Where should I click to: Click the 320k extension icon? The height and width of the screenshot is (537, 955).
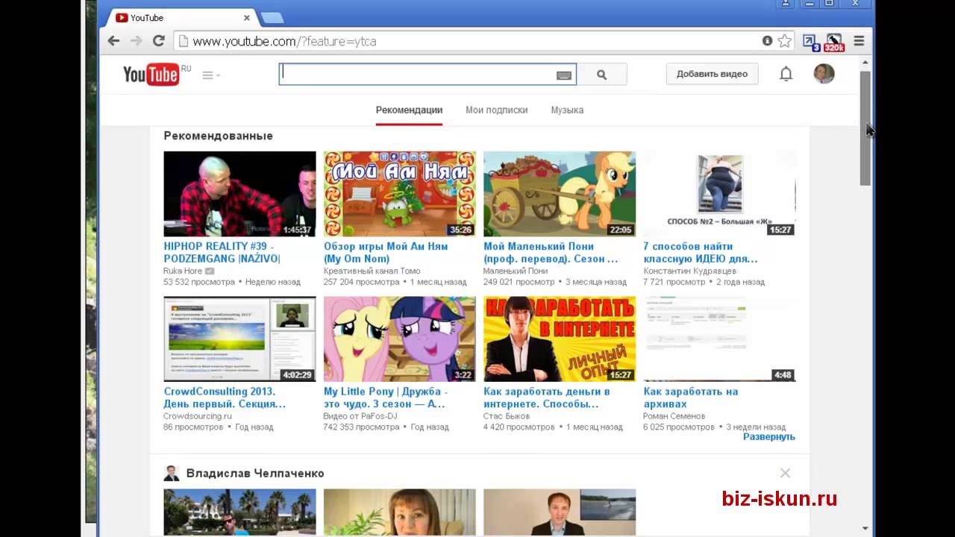pyautogui.click(x=834, y=42)
